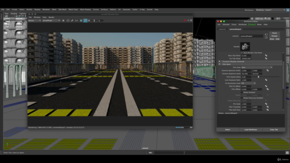Click the render progress bar in status bar
Image resolution: width=290 pixels, height=163 pixels.
point(182,127)
